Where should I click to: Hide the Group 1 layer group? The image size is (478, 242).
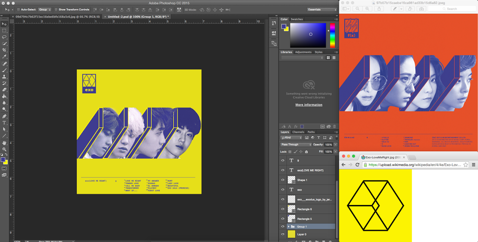(x=283, y=227)
